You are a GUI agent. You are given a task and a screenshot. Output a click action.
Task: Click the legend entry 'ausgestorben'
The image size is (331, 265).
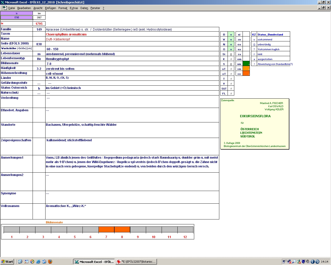265,59
